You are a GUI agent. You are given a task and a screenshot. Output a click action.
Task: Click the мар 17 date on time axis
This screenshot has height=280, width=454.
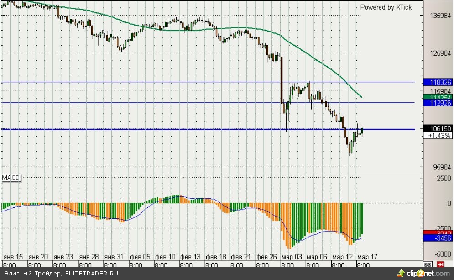pyautogui.click(x=366, y=257)
